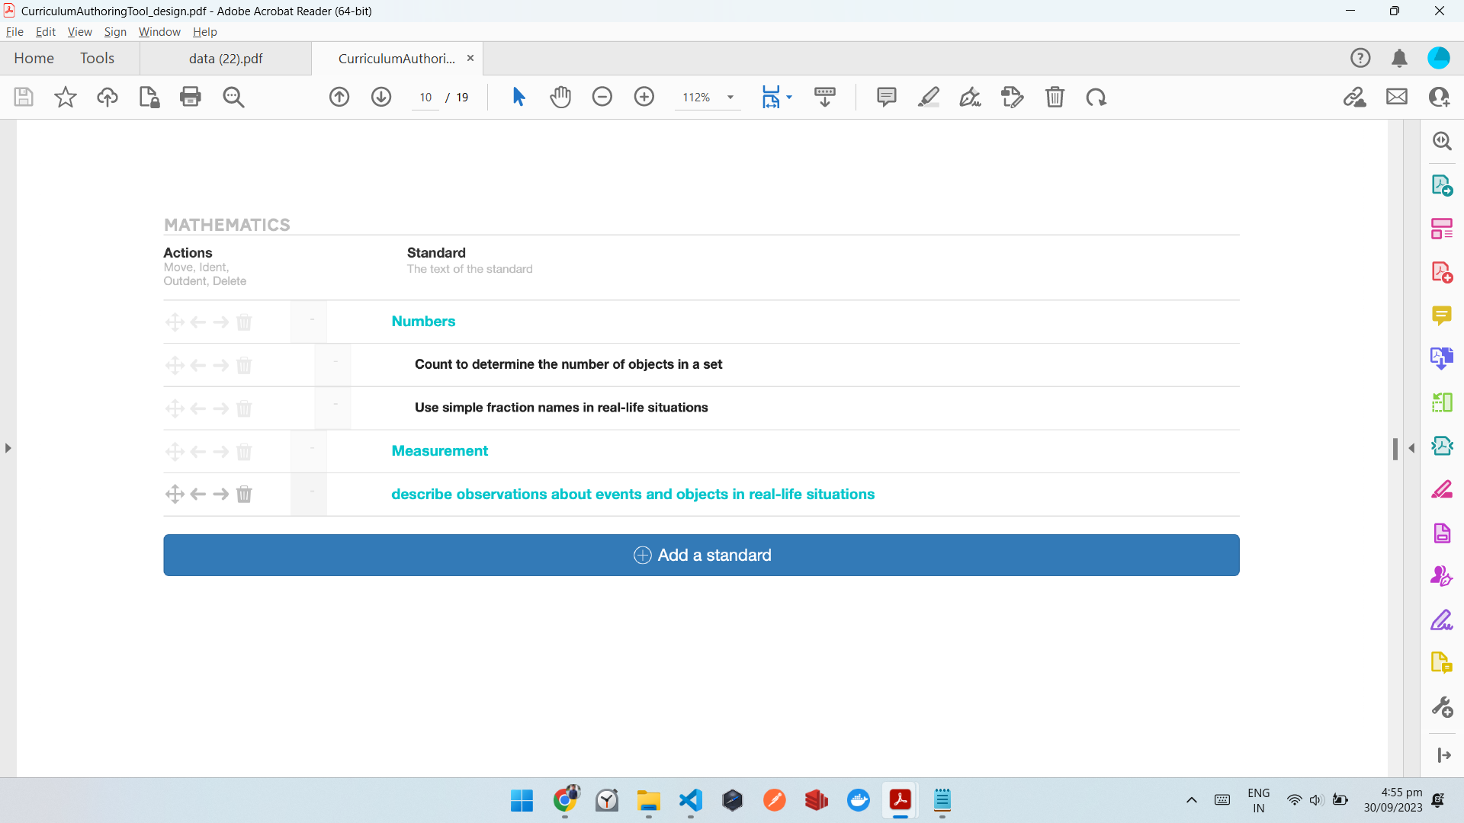Screen dimensions: 1464x823
Task: Click the Print file icon
Action: coord(191,97)
